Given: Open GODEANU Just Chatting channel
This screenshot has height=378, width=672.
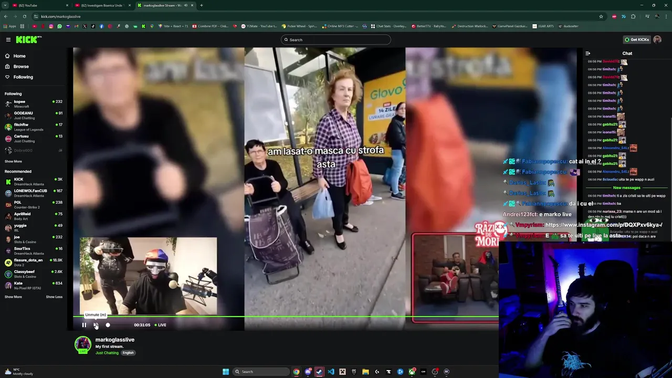Looking at the screenshot, I should coord(34,115).
